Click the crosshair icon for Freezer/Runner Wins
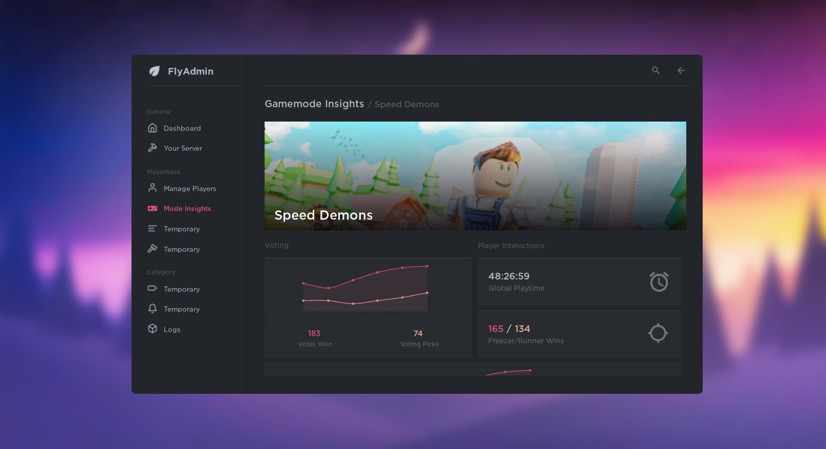The width and height of the screenshot is (826, 449). 658,333
